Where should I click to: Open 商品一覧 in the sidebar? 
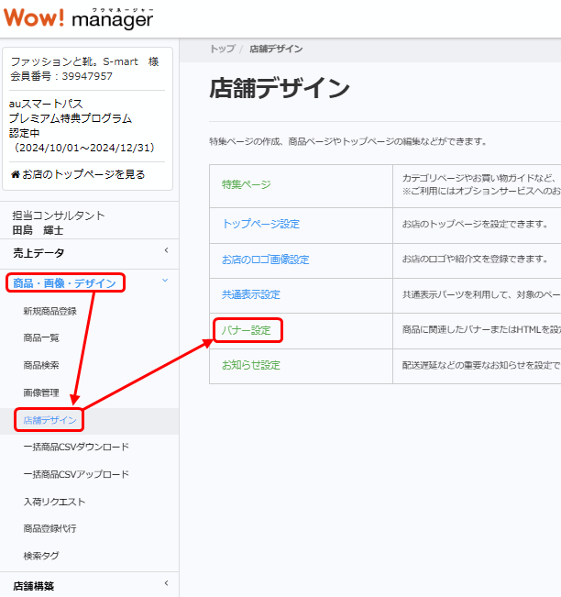coord(41,337)
